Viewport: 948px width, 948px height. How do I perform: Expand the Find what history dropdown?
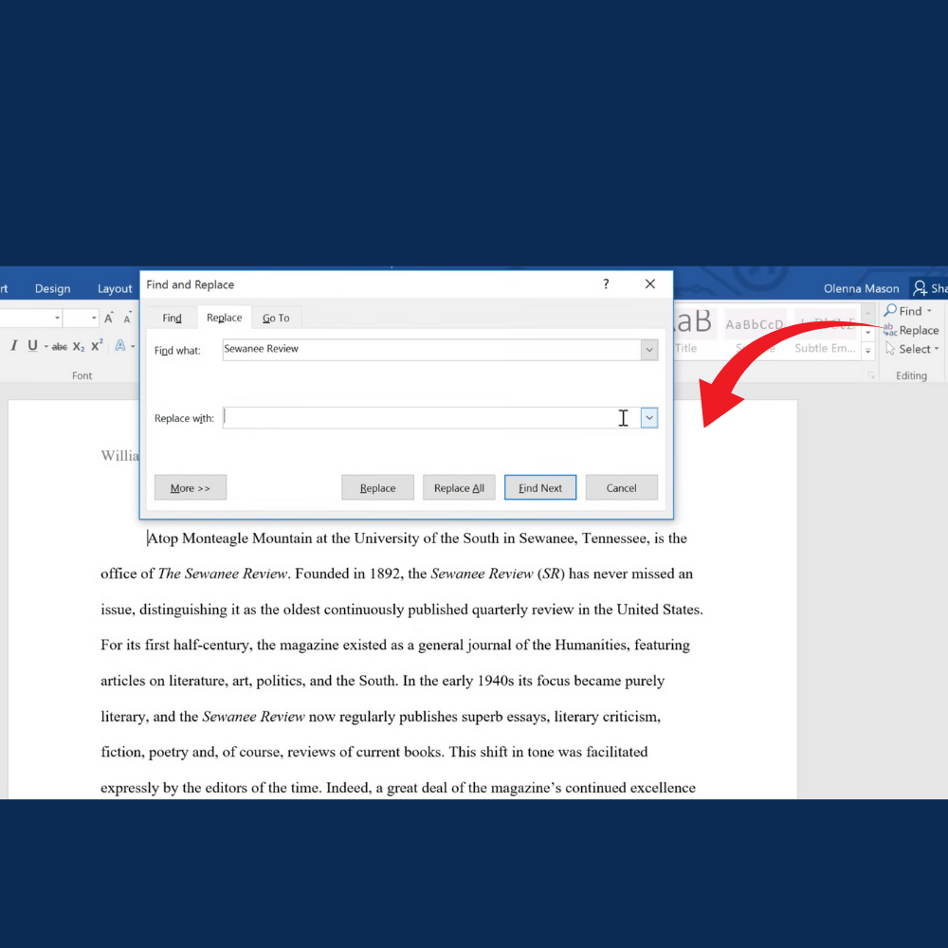[x=649, y=350]
